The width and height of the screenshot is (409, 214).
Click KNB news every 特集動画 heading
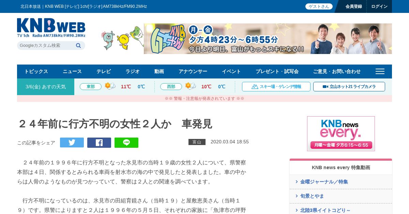341,167
